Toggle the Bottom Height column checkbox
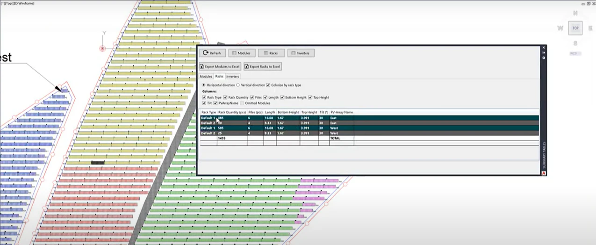 pyautogui.click(x=282, y=97)
